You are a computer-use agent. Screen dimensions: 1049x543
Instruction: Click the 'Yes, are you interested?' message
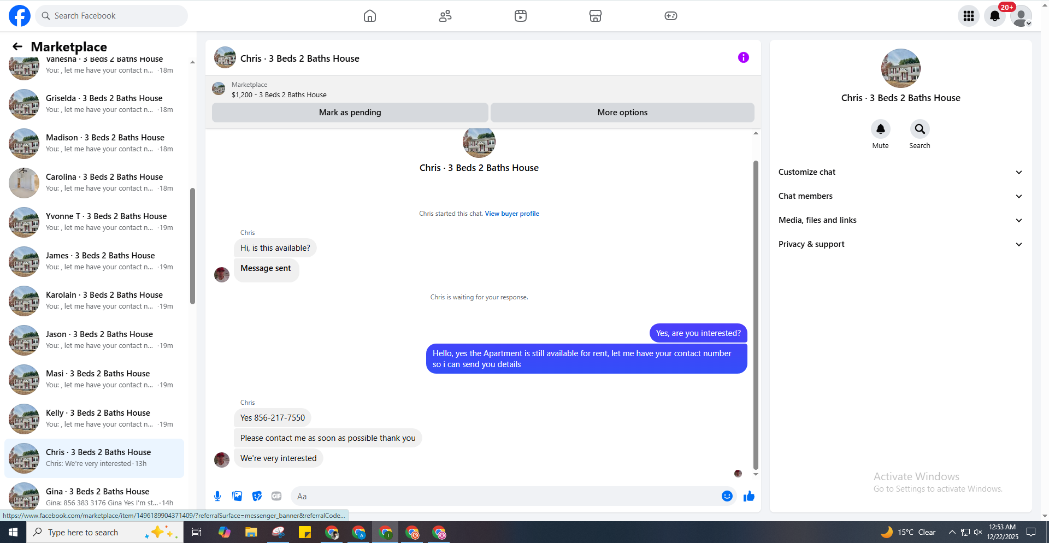point(698,333)
